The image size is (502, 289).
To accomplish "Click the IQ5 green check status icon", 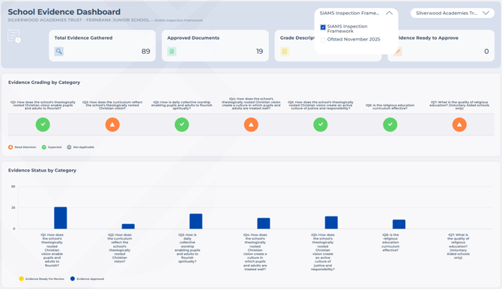I will [321, 124].
